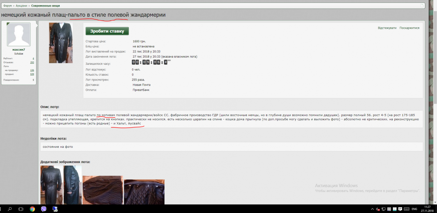437x213 pixels.
Task: Show hidden system tray icons
Action: (x=372, y=209)
